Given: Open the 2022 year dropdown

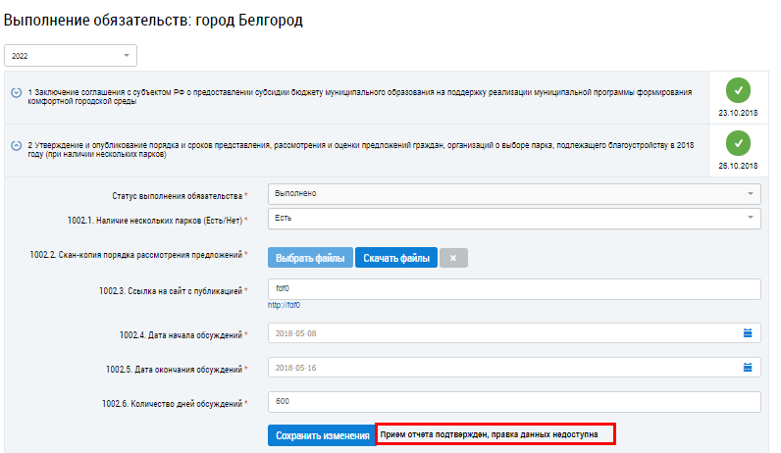Looking at the screenshot, I should click(71, 56).
